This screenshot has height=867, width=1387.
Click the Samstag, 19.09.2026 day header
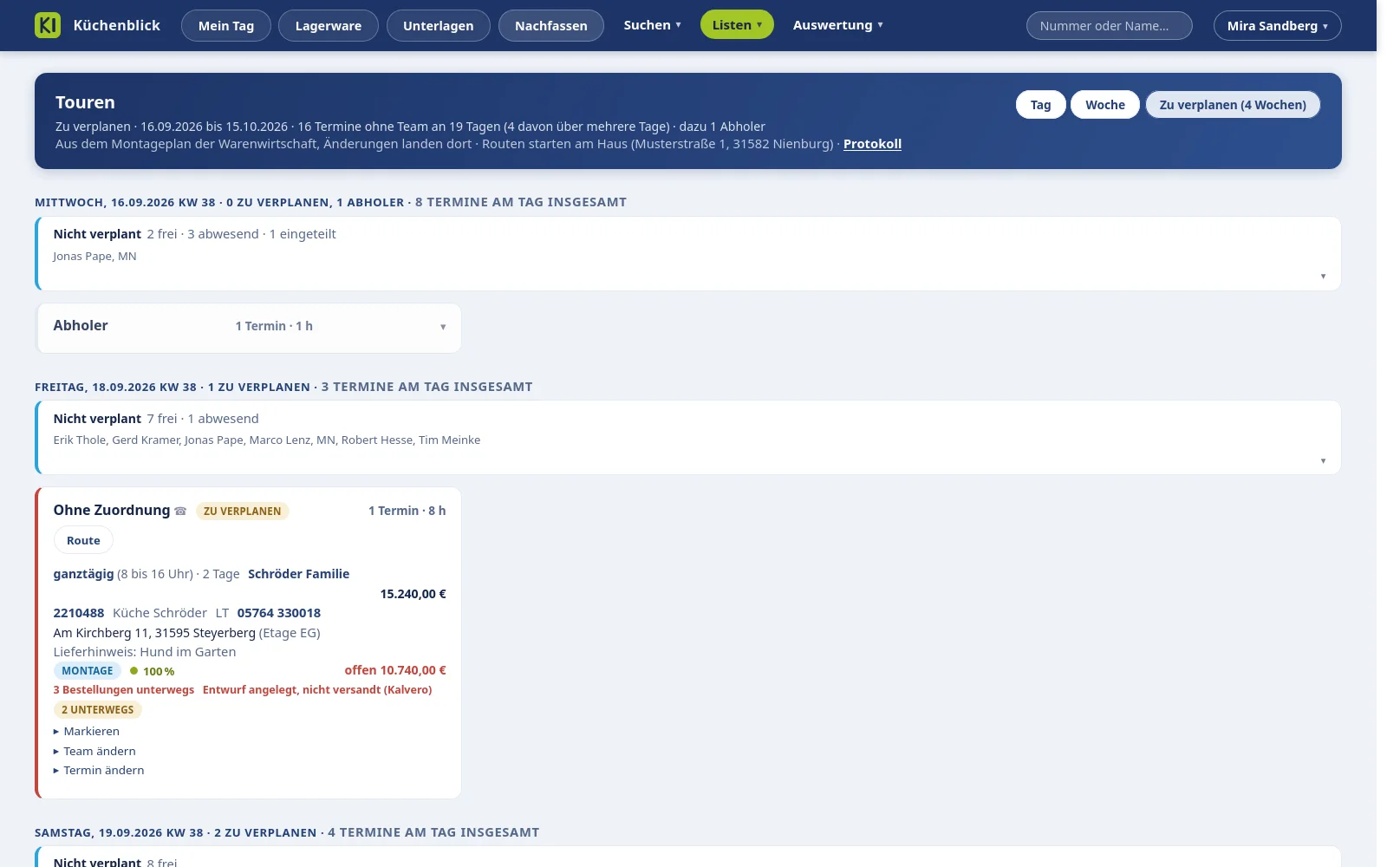[287, 832]
